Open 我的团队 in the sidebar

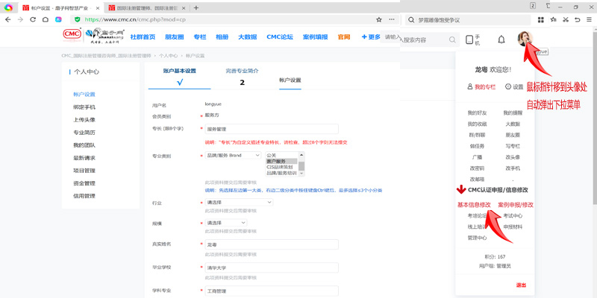[84, 145]
